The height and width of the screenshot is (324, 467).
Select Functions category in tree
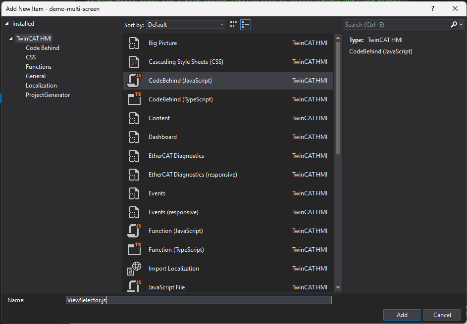(x=39, y=67)
